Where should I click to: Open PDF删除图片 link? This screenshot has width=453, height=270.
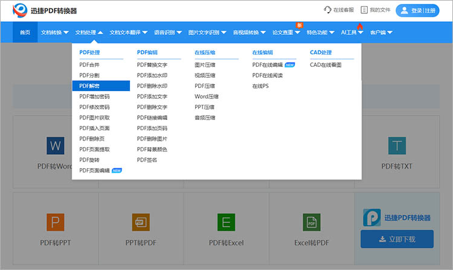coord(152,139)
